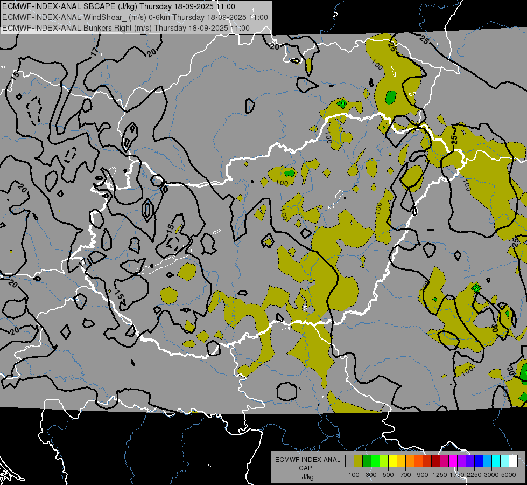Click the legend tick label 3000
The height and width of the screenshot is (485, 527).
(x=491, y=475)
